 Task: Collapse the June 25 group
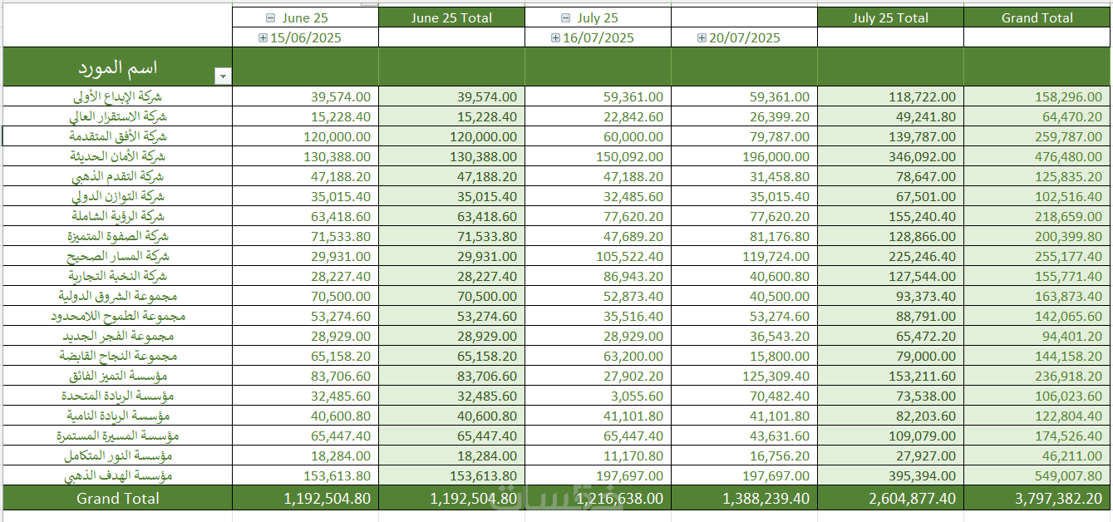point(270,18)
